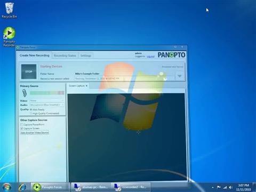The height and width of the screenshot is (192, 256).
Task: Click the microphone icon under Primary Source
Action: point(25,93)
